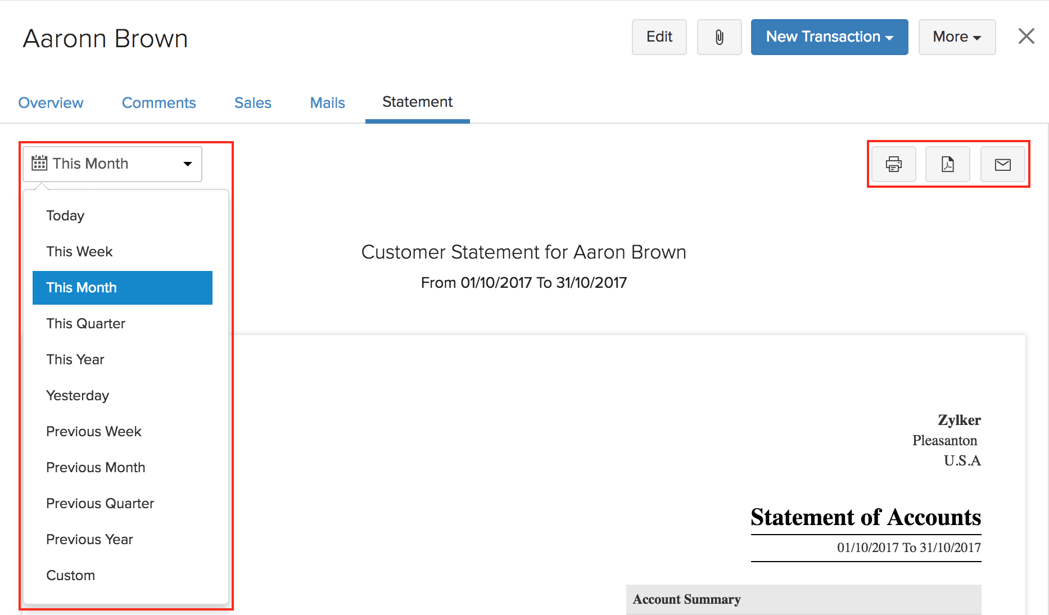Select Custom date range option
1049x615 pixels.
[x=70, y=575]
